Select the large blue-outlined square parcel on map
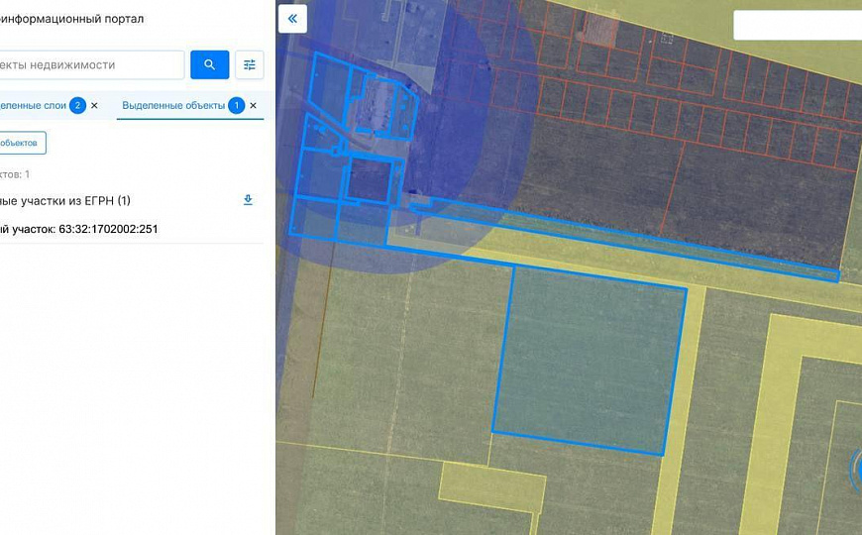 (589, 362)
